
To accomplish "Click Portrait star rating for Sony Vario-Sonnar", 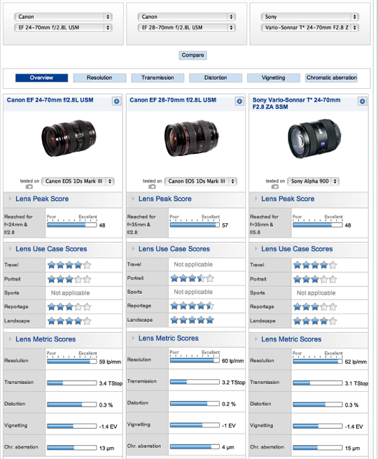I will tap(315, 279).
